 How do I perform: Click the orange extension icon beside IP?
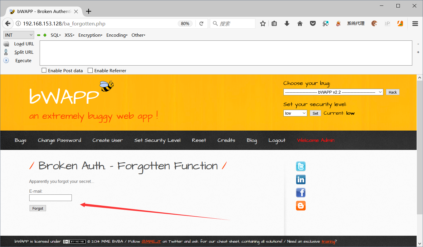coord(400,24)
